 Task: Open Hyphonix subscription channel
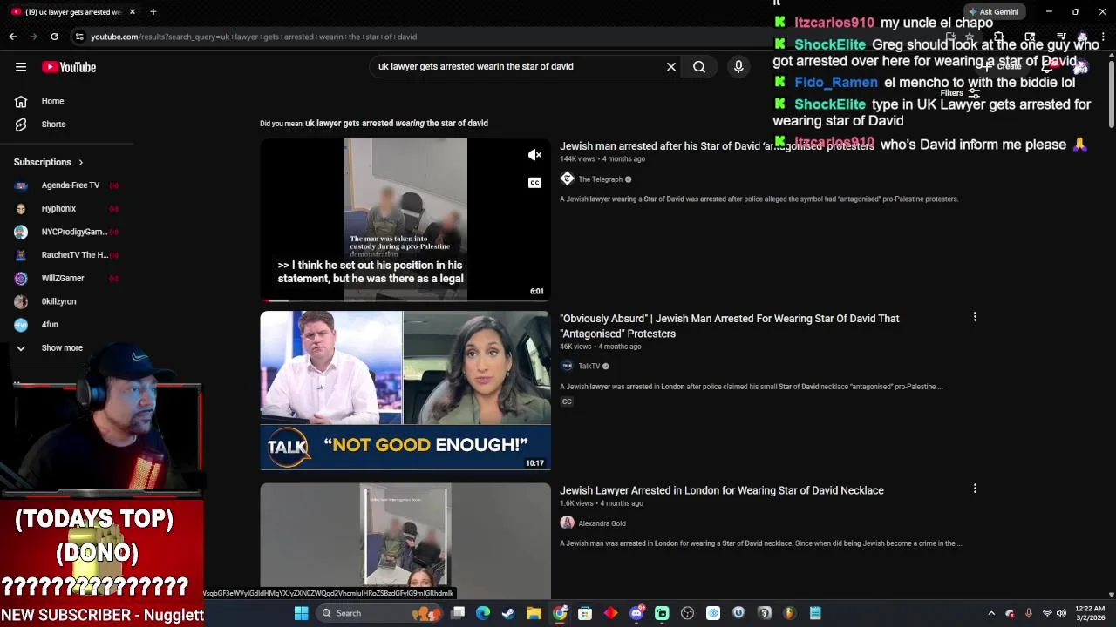pyautogui.click(x=58, y=209)
